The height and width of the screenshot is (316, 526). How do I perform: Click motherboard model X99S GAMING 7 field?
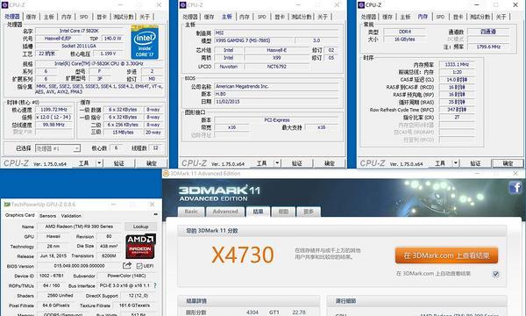(x=253, y=40)
